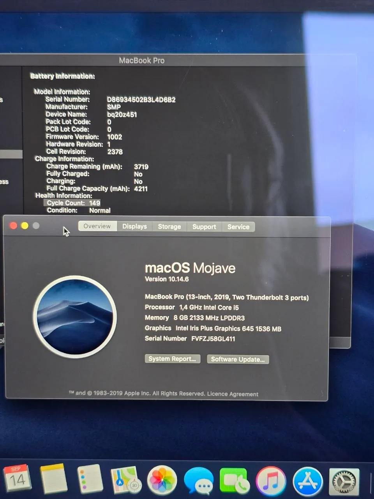Click the Battery Information heading
The height and width of the screenshot is (499, 374).
(63, 76)
